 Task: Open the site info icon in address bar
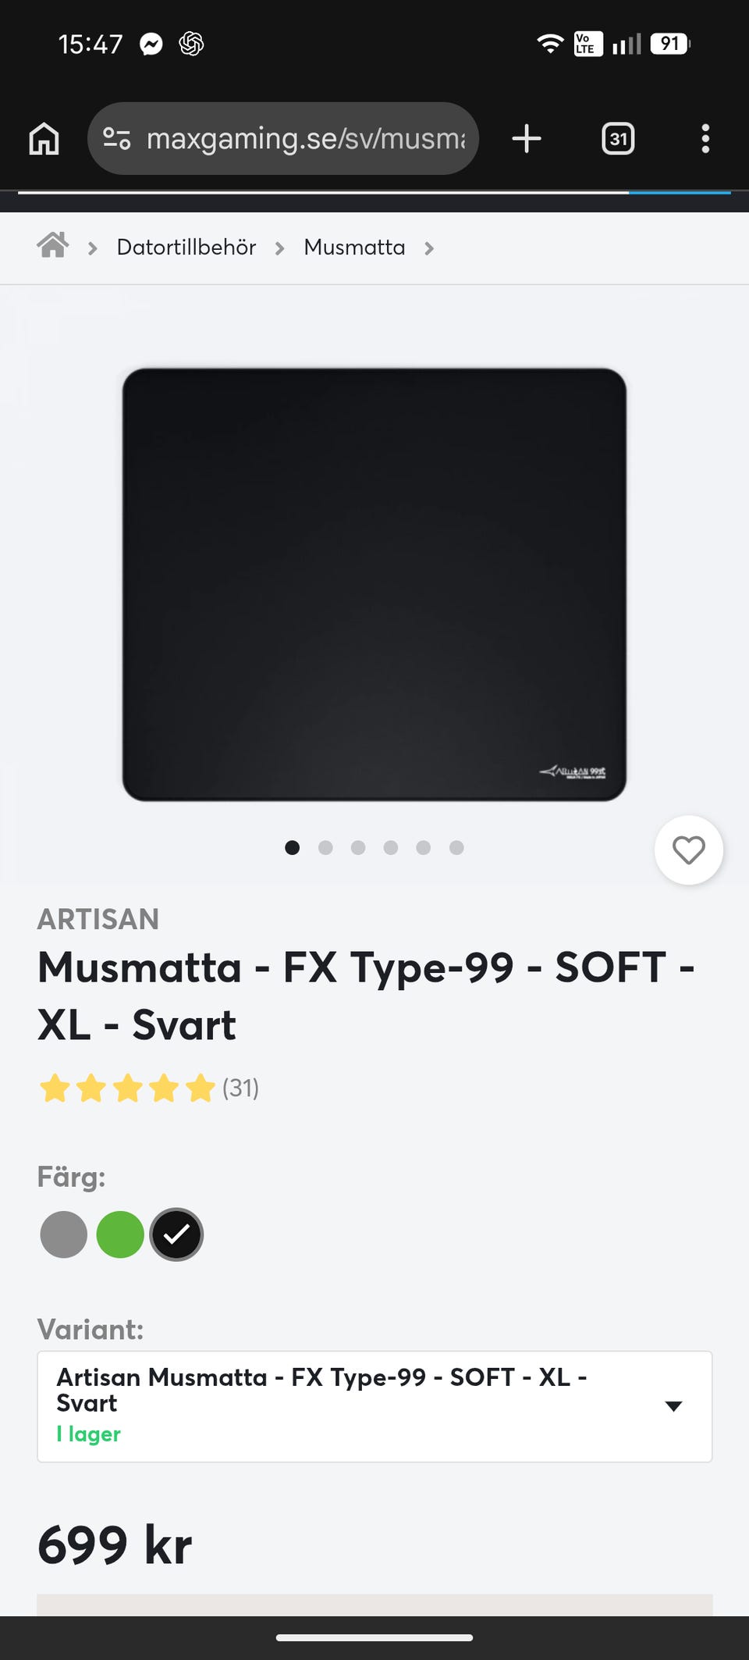point(117,139)
